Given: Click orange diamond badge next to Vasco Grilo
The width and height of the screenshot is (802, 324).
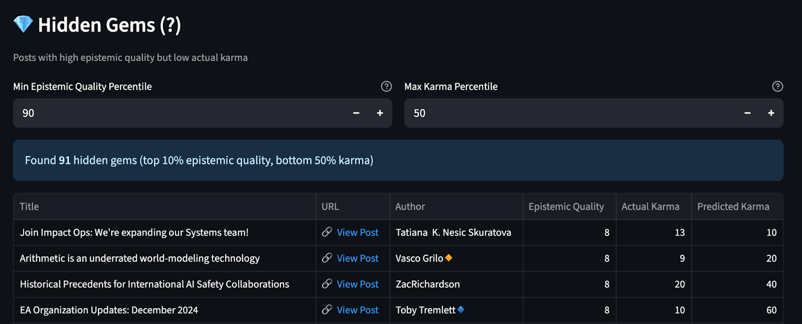Looking at the screenshot, I should 449,257.
